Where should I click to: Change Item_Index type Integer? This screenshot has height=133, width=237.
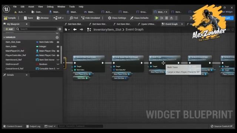coord(41,47)
